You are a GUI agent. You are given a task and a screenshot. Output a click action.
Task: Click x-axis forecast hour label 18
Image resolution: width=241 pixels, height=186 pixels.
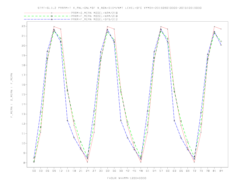[x=74, y=171]
